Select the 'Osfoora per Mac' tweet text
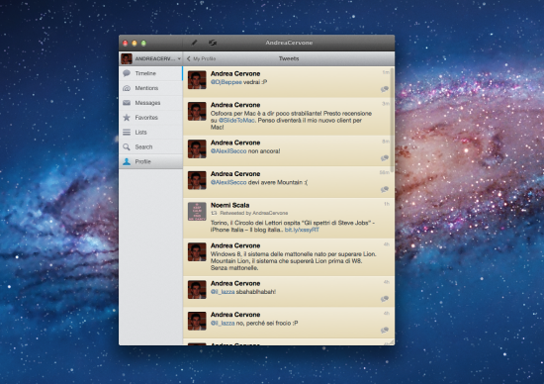The width and height of the screenshot is (544, 384). 291,120
